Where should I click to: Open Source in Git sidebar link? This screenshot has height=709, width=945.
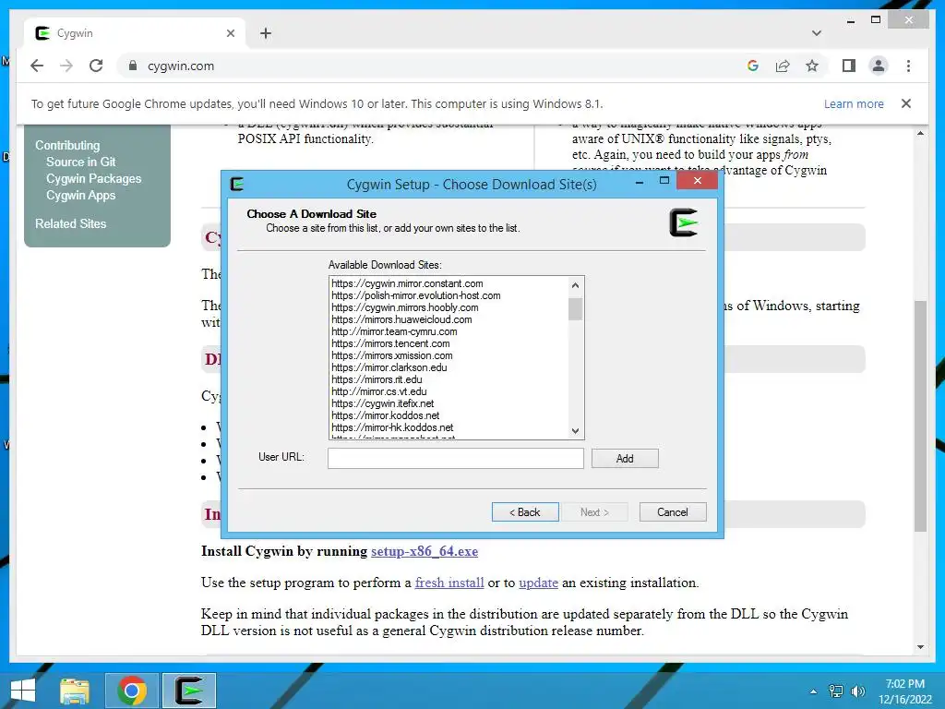coord(81,162)
